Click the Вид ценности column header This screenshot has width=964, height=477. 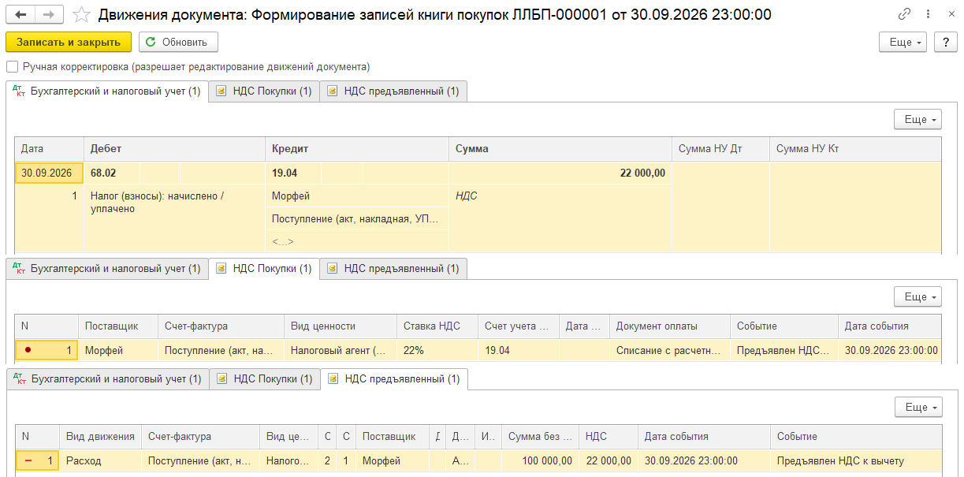coord(340,326)
